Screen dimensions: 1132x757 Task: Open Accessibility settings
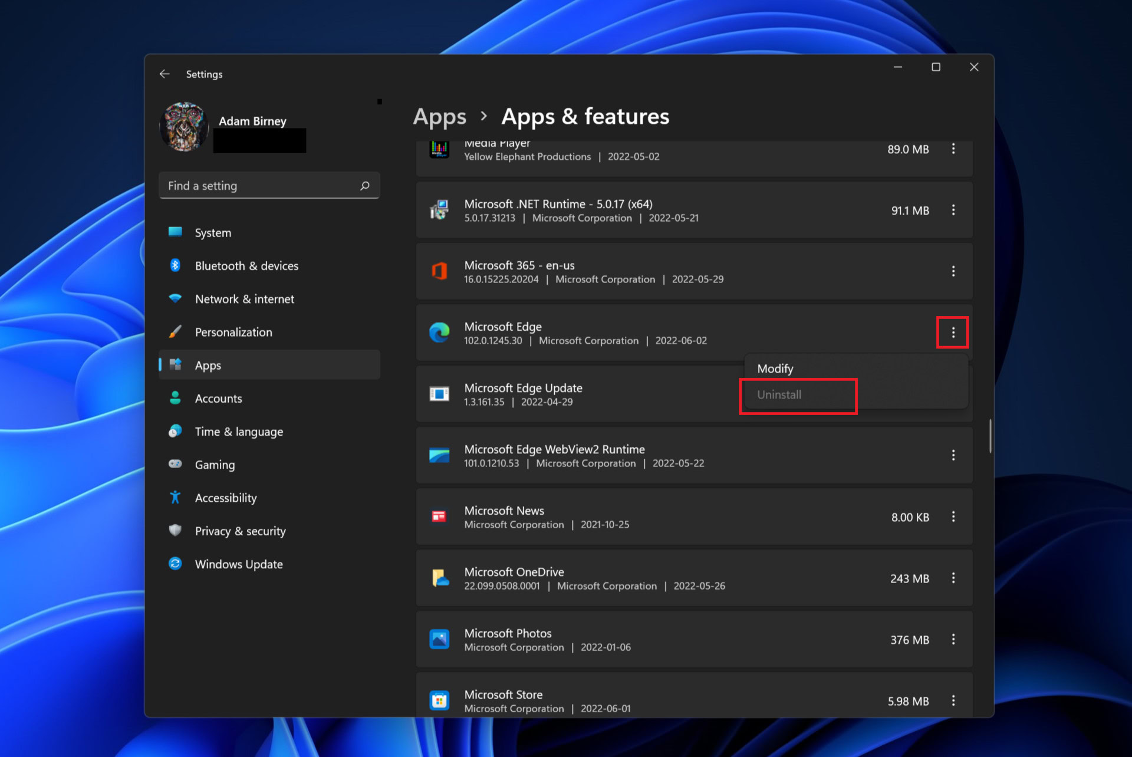[x=269, y=497]
